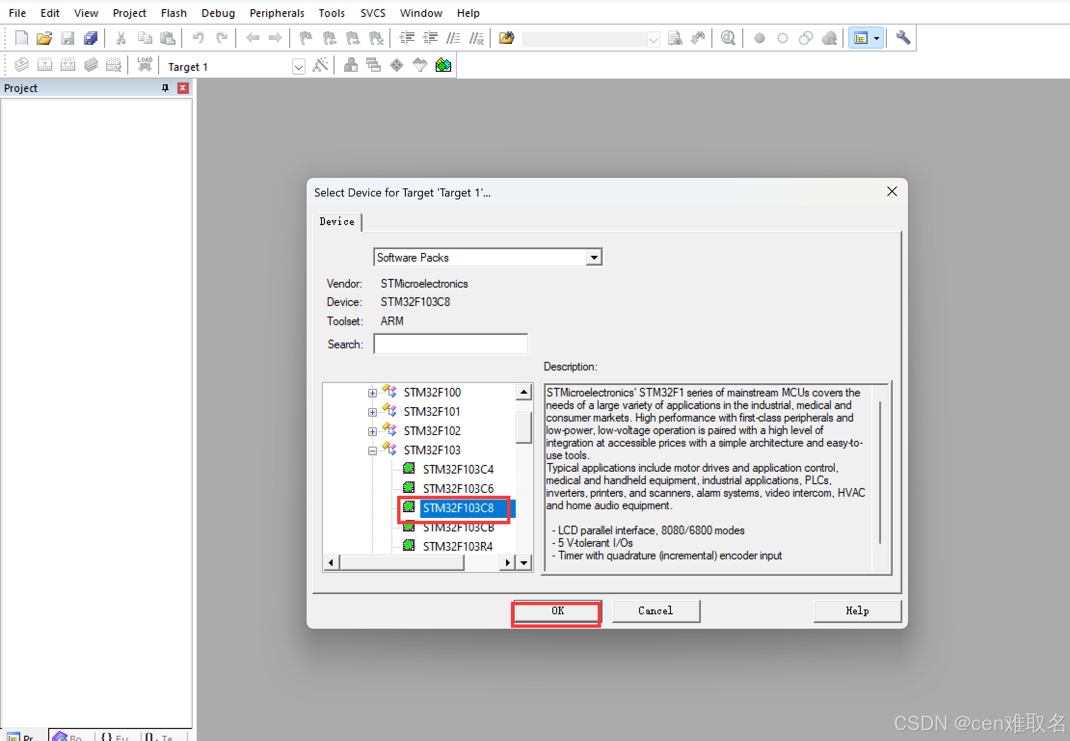The width and height of the screenshot is (1070, 741).
Task: Click the Options for Target icon
Action: click(320, 65)
